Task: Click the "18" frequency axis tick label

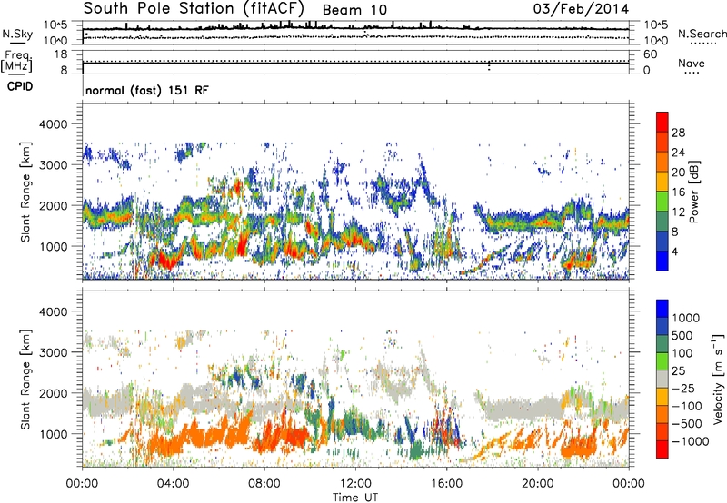Action: (x=61, y=54)
